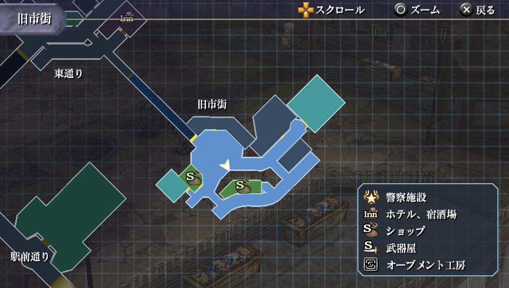Click the 旧市街 map label
The image size is (509, 288).
[x=212, y=104]
